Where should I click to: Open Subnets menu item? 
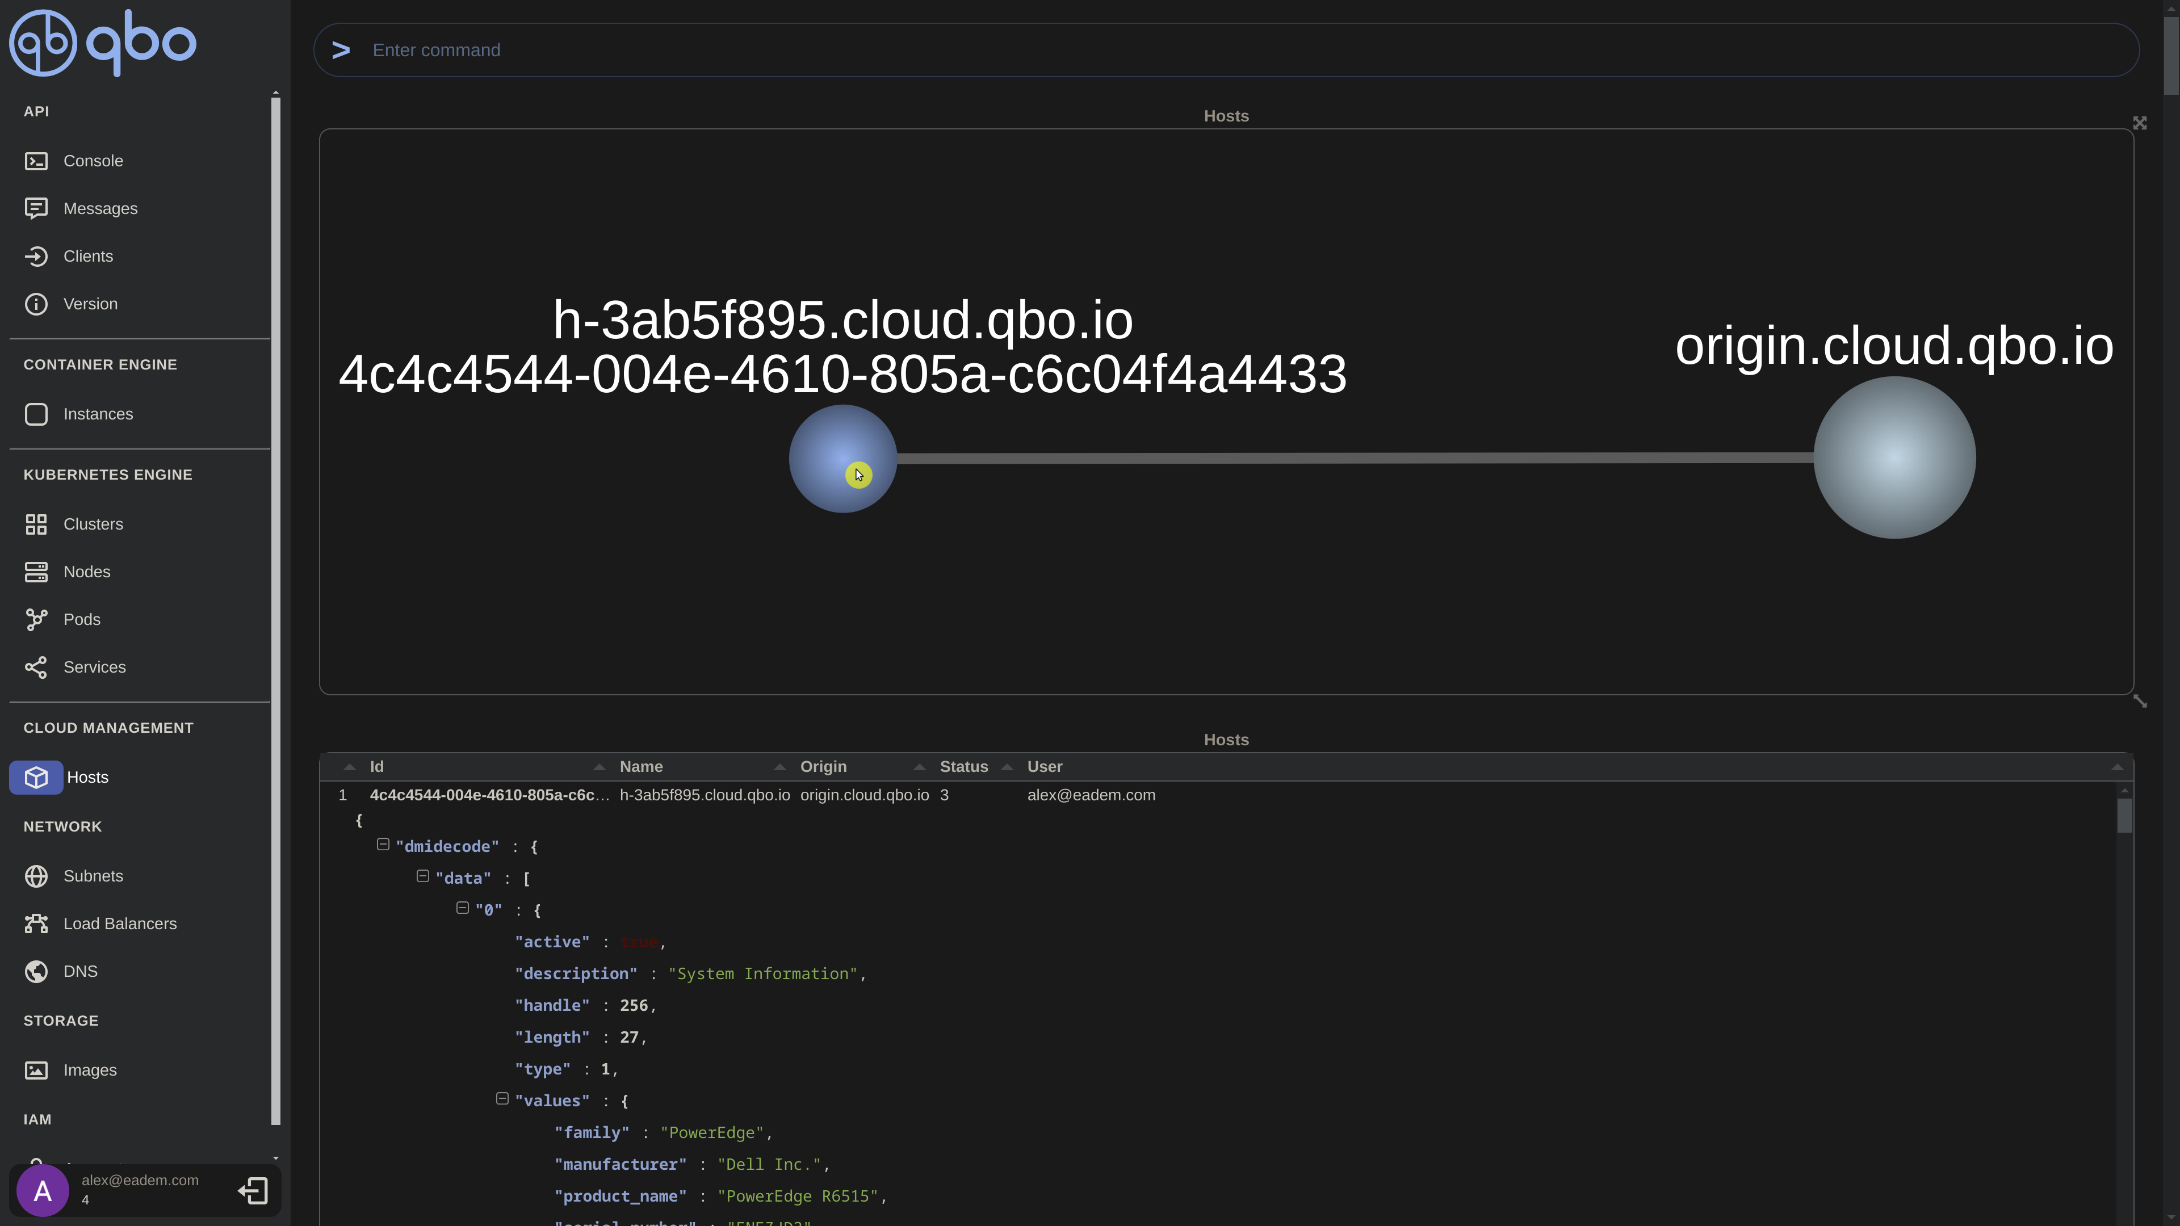coord(93,876)
